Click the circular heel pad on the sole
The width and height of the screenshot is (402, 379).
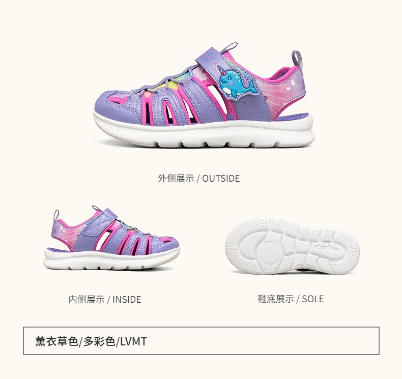click(x=270, y=253)
